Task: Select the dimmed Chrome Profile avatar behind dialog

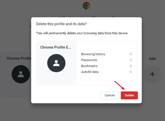Action: coord(21,74)
